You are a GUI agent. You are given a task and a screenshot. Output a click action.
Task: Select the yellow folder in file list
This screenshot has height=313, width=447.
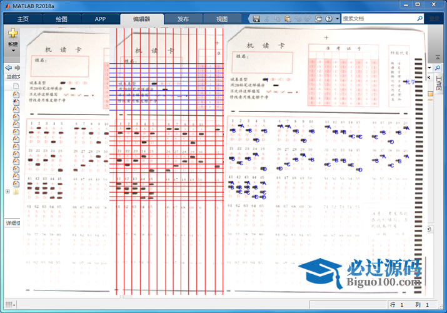point(16,192)
